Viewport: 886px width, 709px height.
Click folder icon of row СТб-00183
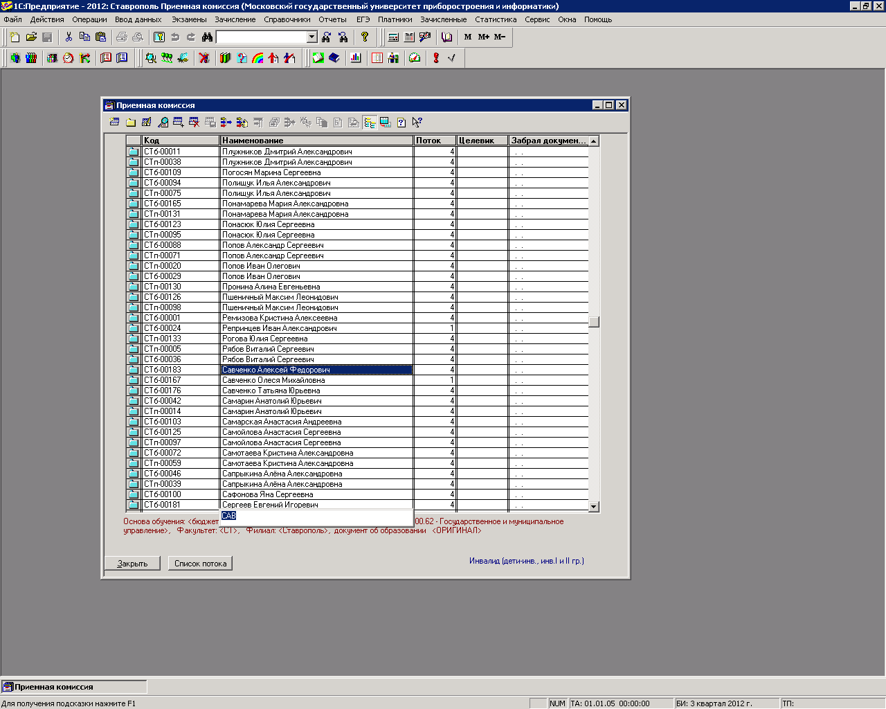point(134,370)
